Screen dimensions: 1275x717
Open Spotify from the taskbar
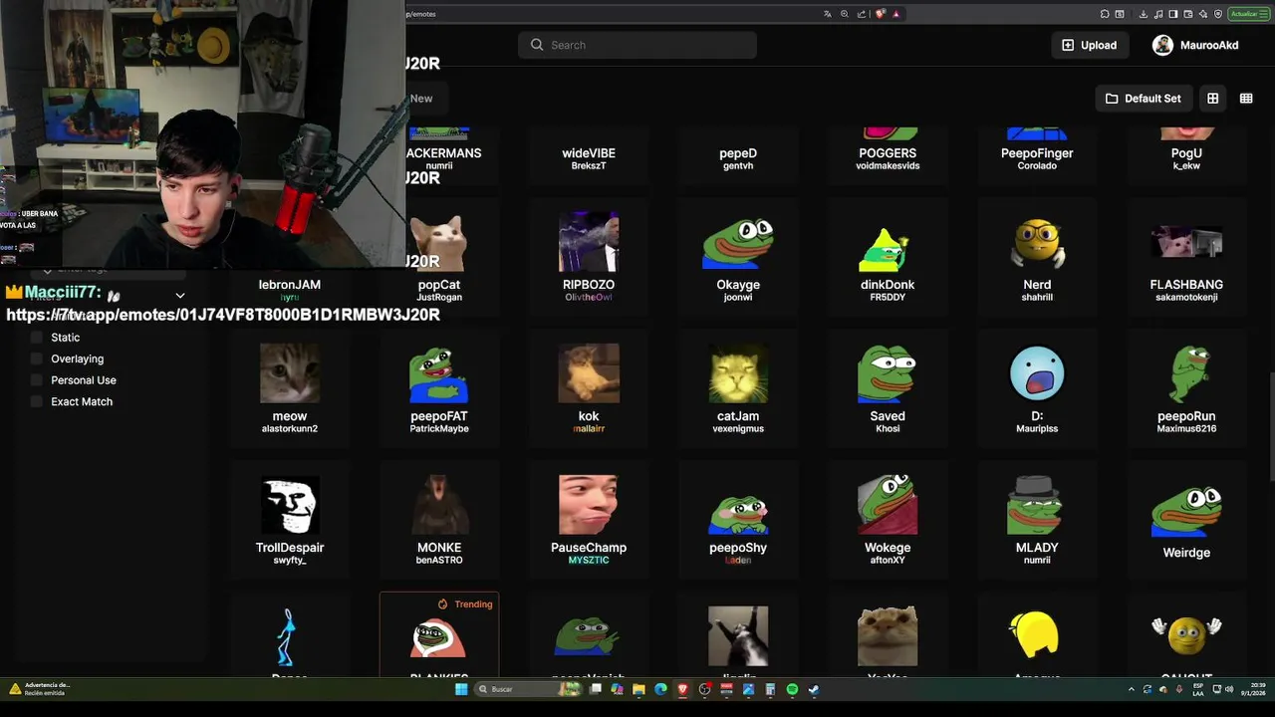pyautogui.click(x=792, y=689)
